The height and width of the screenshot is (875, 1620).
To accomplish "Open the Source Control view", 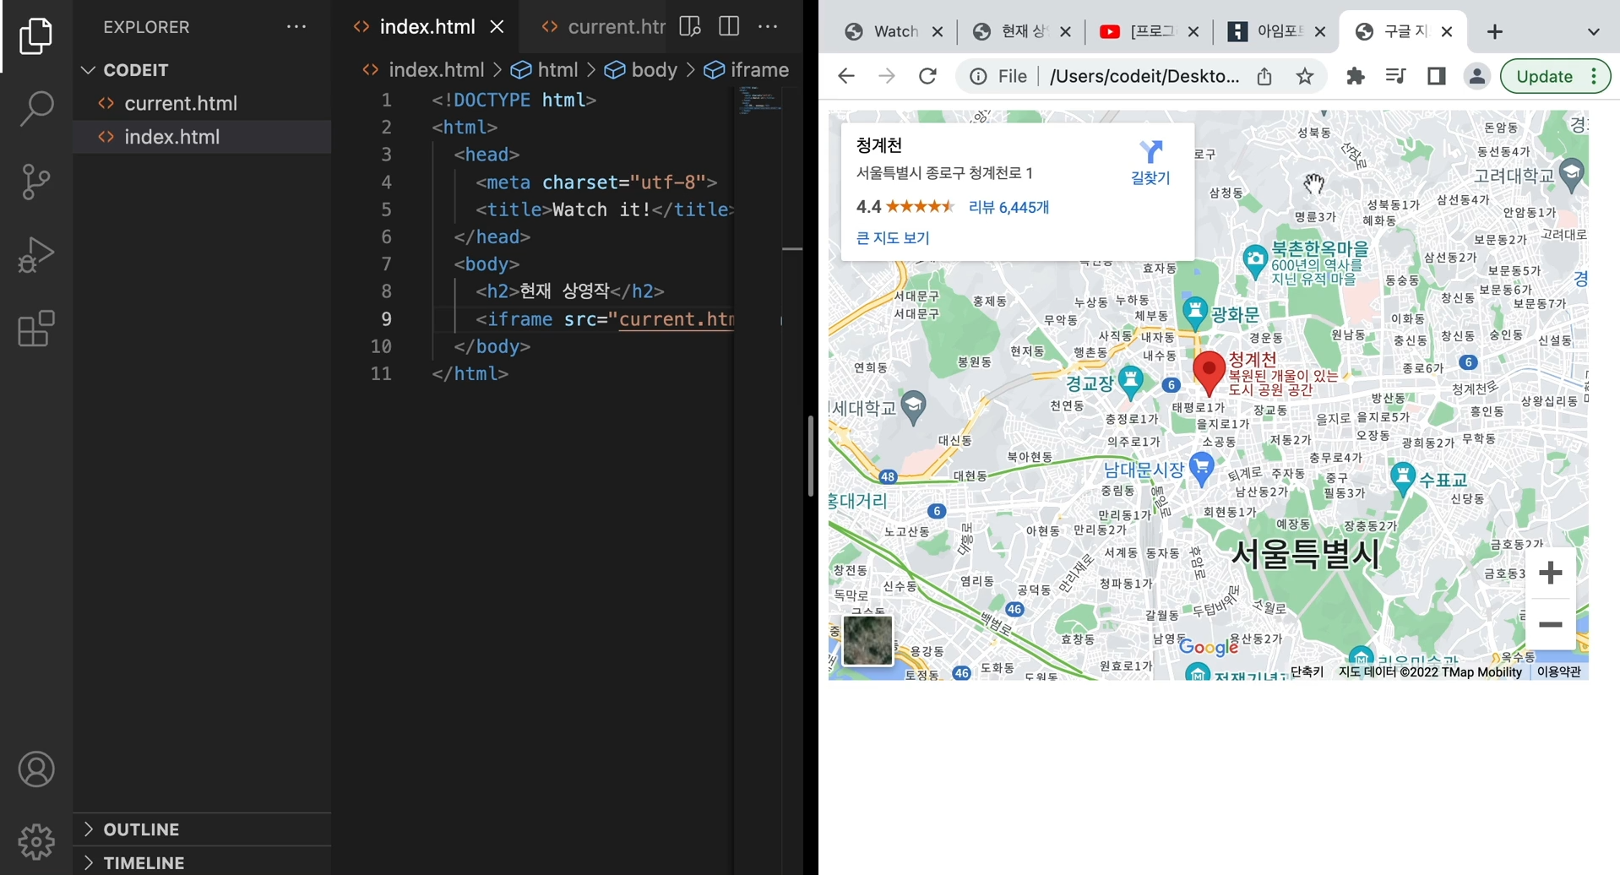I will pos(35,182).
